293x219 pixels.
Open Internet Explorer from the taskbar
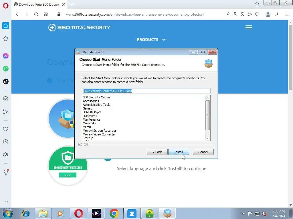(x=25, y=213)
